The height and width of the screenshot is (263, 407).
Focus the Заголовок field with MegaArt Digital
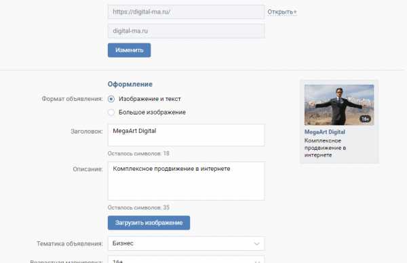pyautogui.click(x=186, y=135)
